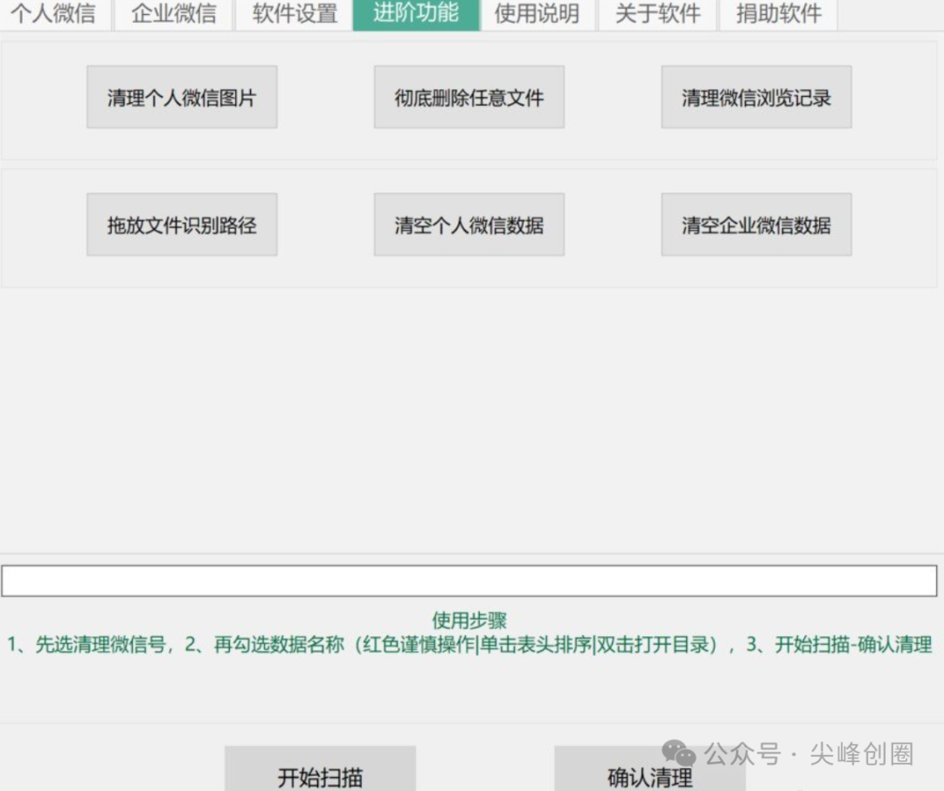
Task: Click the 清空个人微信数据 button
Action: coord(469,225)
